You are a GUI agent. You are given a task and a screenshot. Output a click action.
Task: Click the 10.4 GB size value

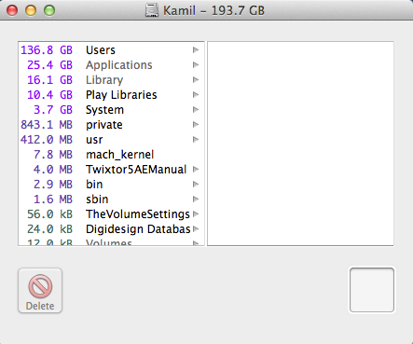click(49, 95)
